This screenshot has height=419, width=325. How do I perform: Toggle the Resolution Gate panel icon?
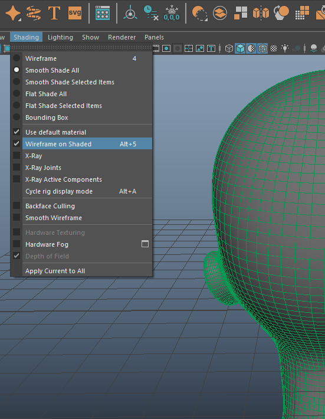pyautogui.click(x=166, y=48)
